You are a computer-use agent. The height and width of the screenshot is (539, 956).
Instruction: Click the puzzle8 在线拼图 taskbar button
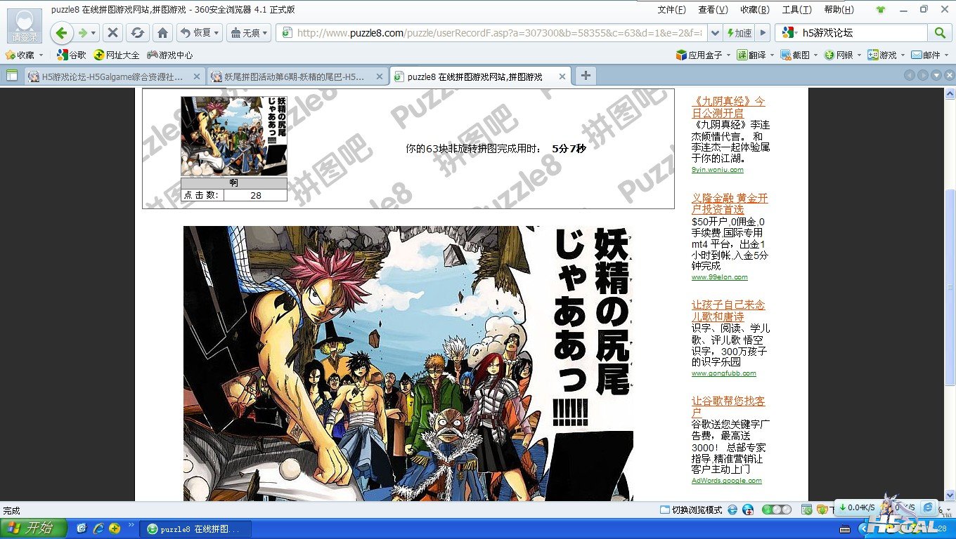pos(195,528)
